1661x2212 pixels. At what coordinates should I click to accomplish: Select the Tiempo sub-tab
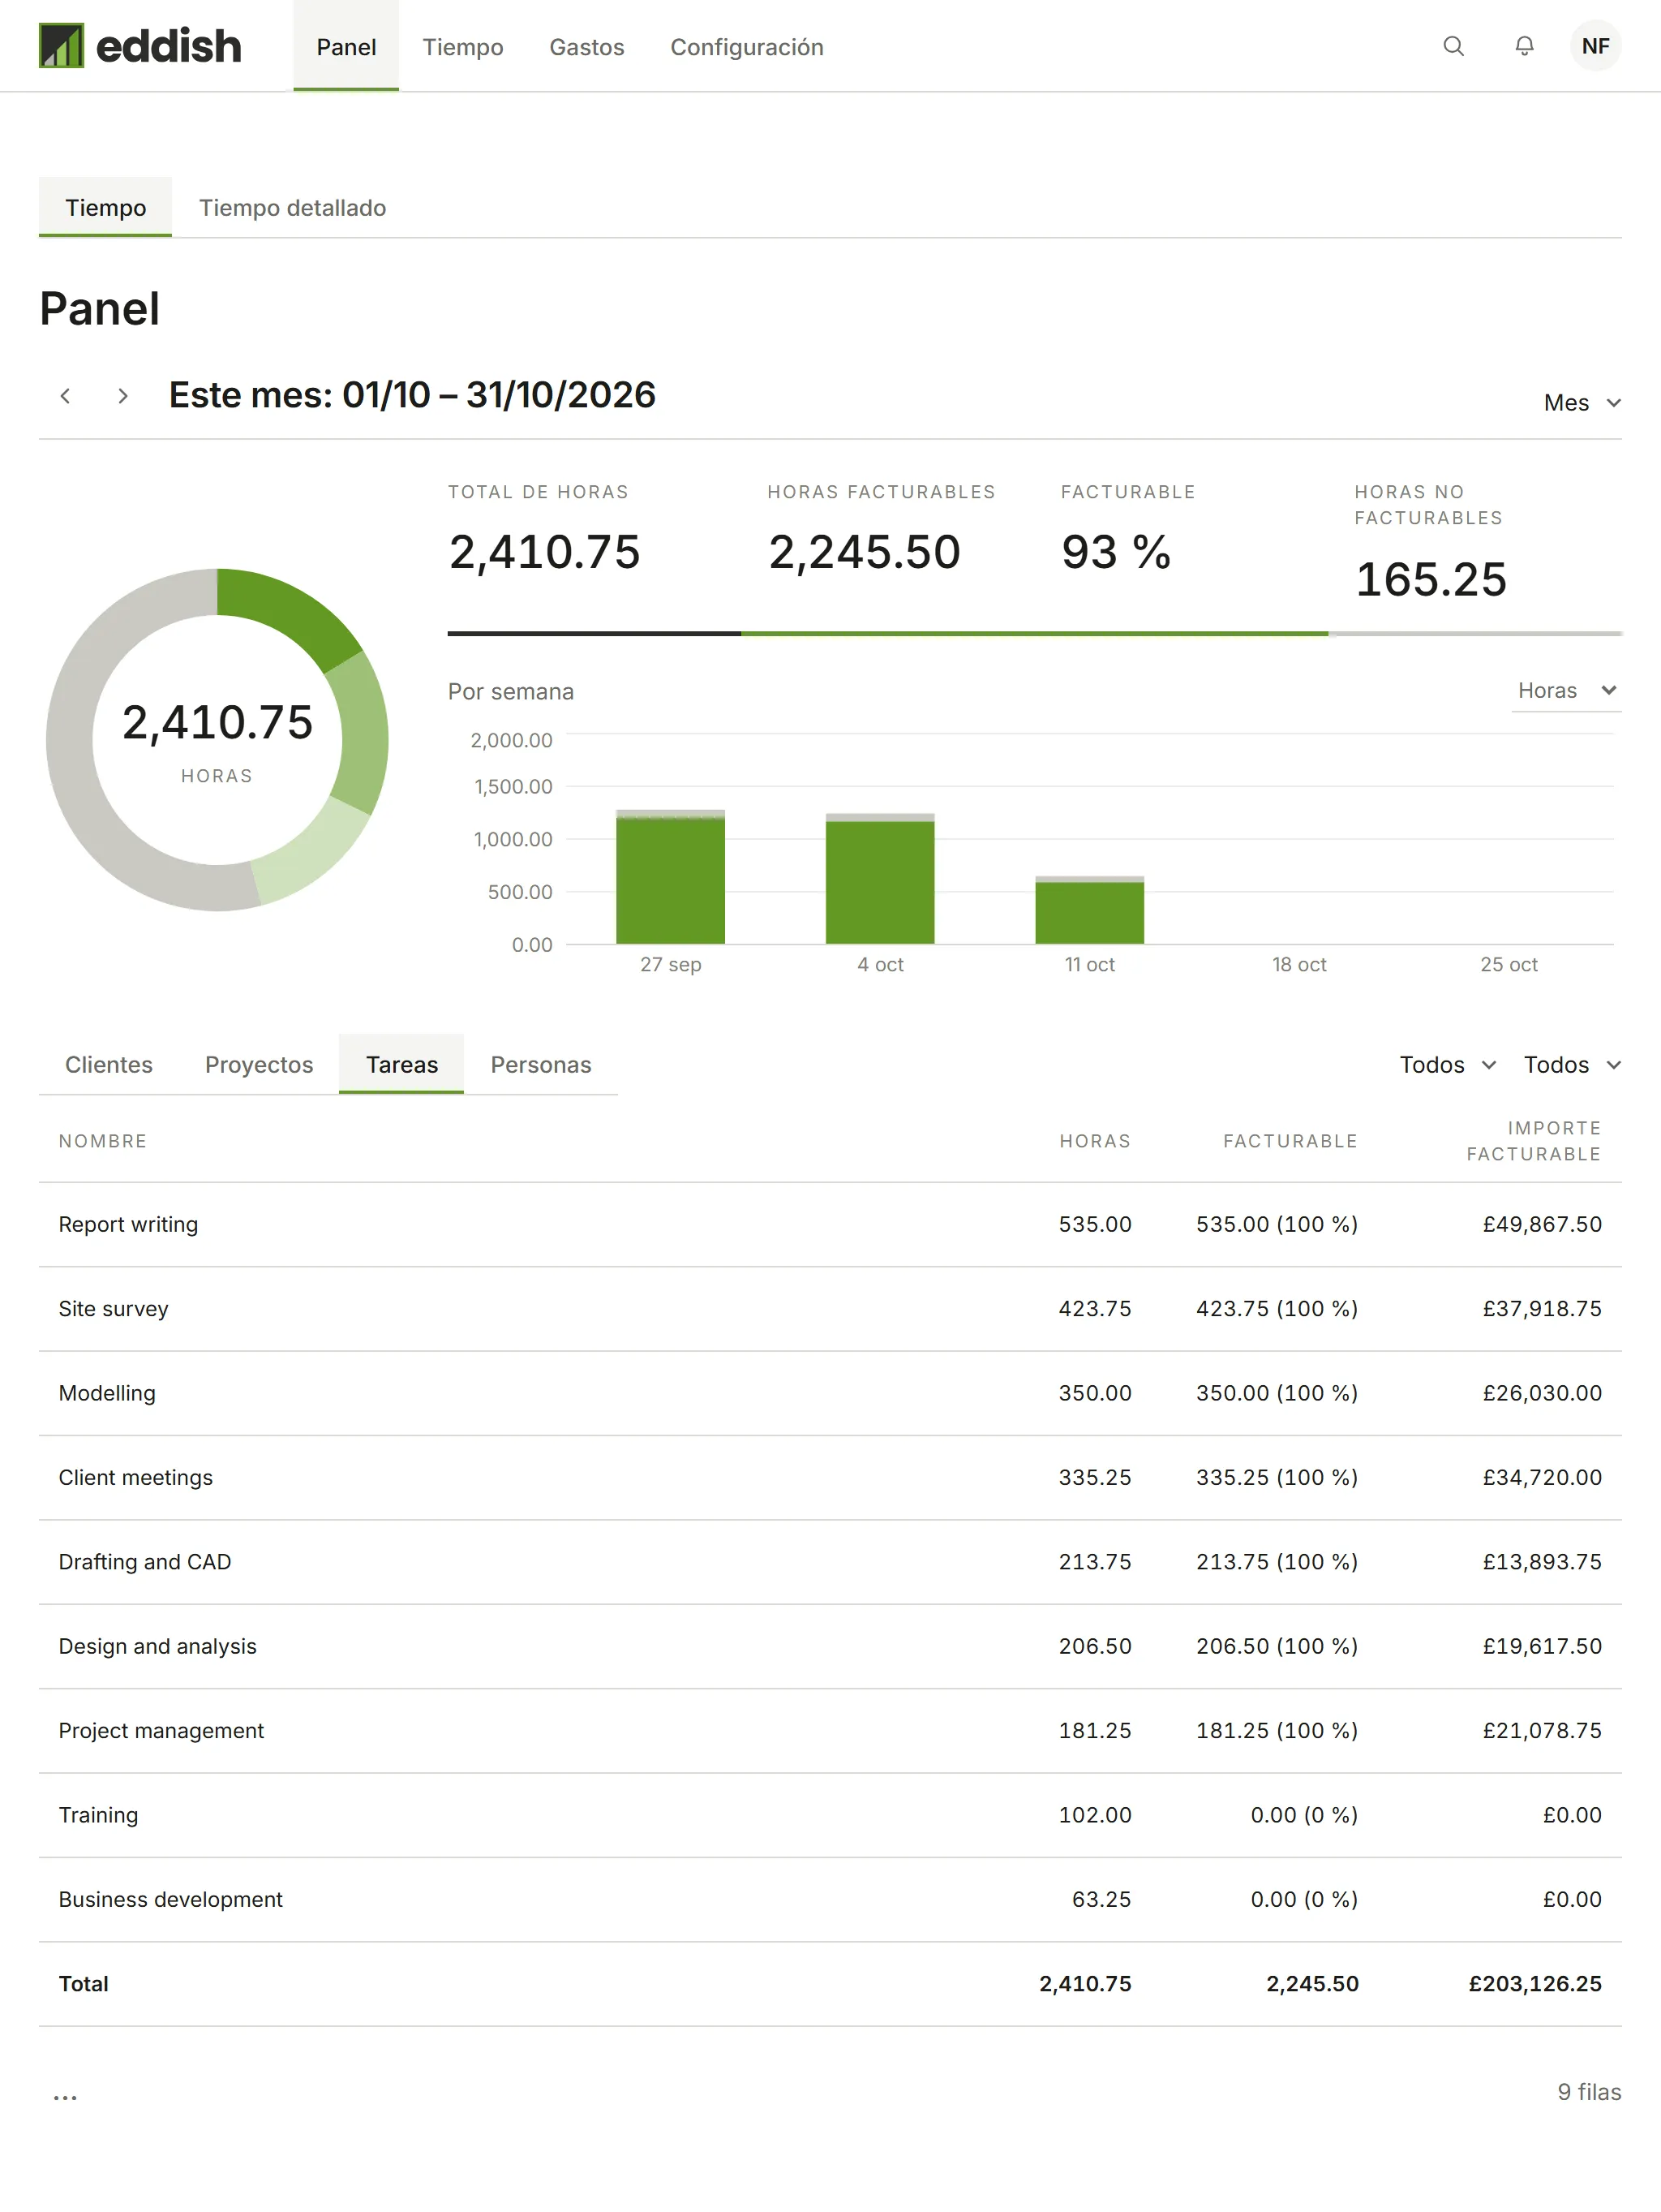click(x=105, y=208)
